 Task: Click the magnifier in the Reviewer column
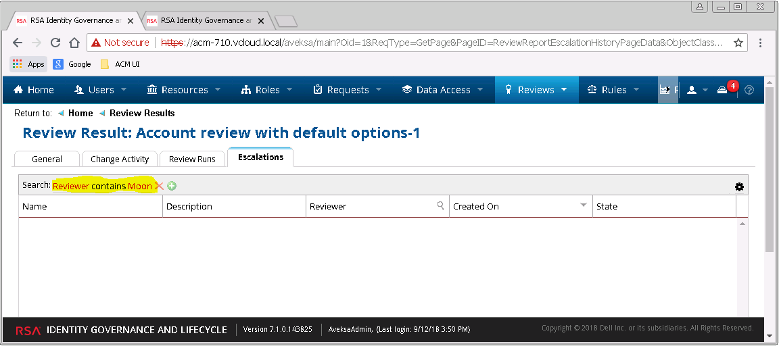440,205
